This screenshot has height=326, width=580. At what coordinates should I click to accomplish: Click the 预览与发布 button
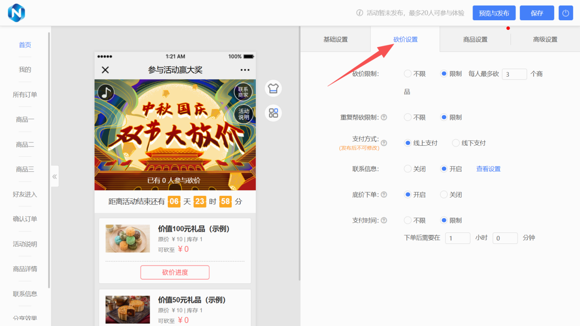point(494,13)
